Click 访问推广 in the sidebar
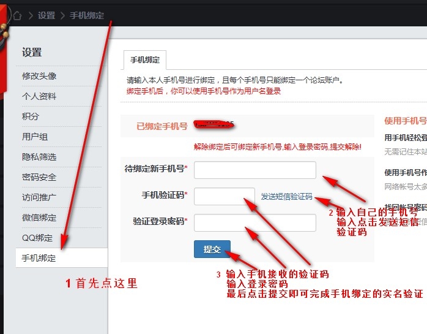This screenshot has width=427, height=334. point(39,197)
